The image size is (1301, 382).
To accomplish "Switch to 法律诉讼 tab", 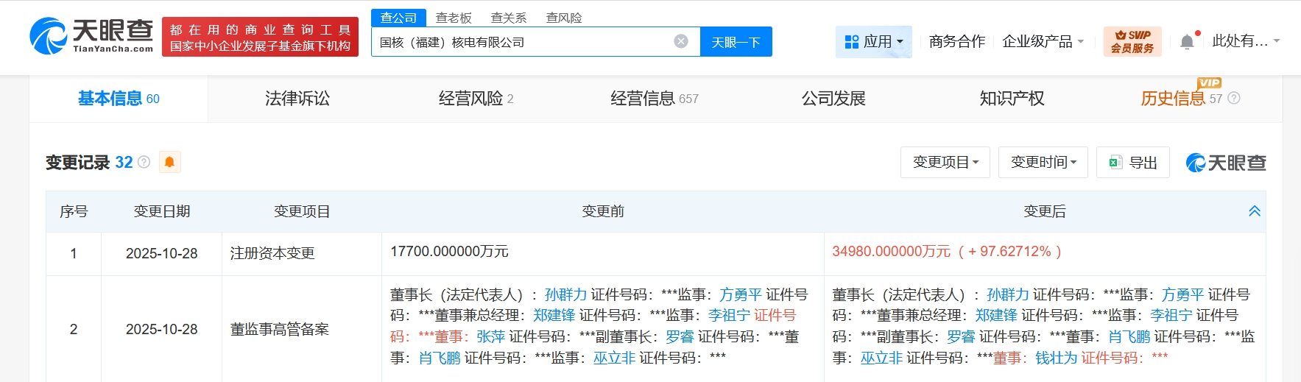I will [x=297, y=98].
